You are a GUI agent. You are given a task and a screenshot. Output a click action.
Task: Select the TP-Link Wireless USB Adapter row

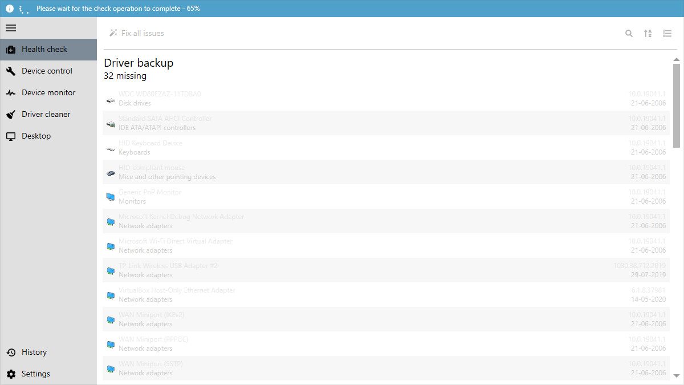coord(342,270)
